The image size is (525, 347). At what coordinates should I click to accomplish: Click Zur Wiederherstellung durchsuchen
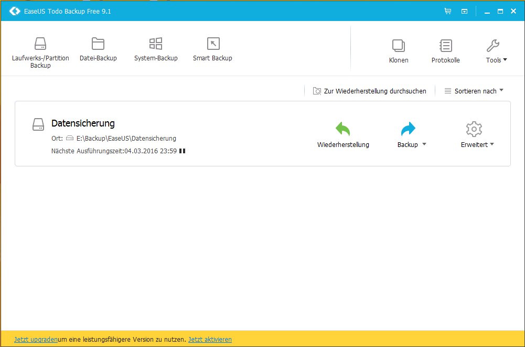tap(370, 91)
